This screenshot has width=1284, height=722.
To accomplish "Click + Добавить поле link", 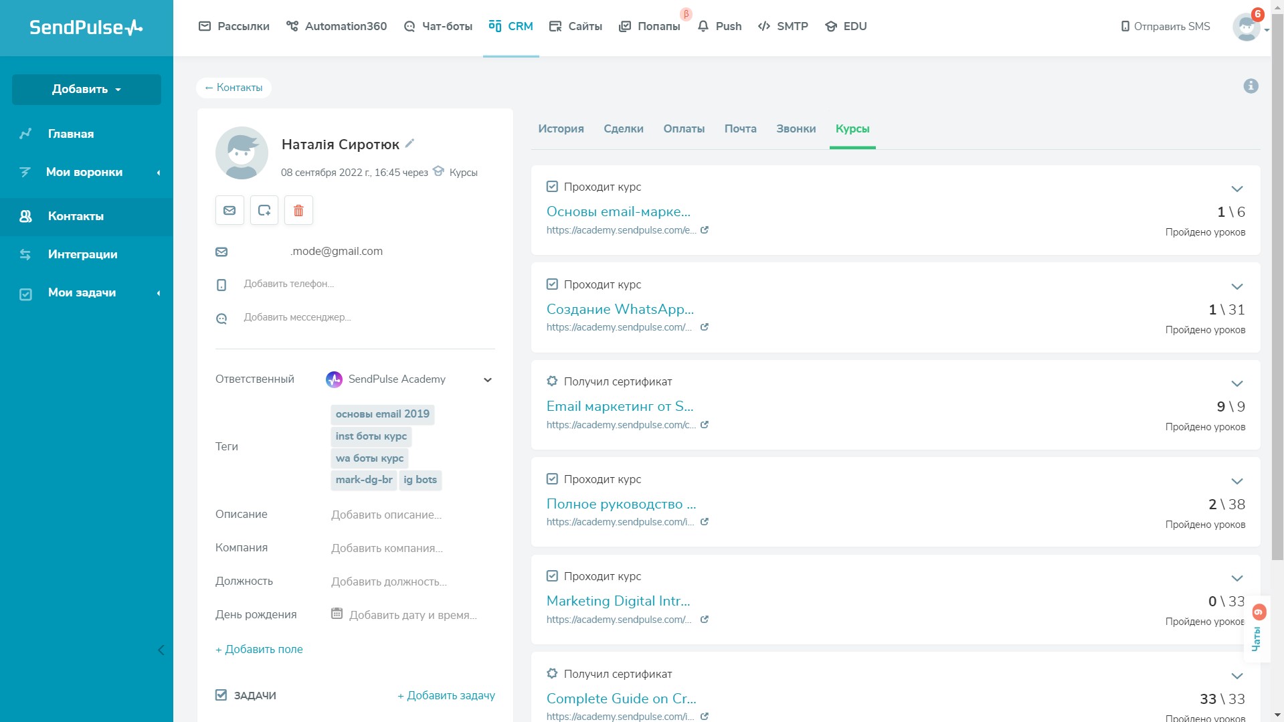I will tap(259, 649).
